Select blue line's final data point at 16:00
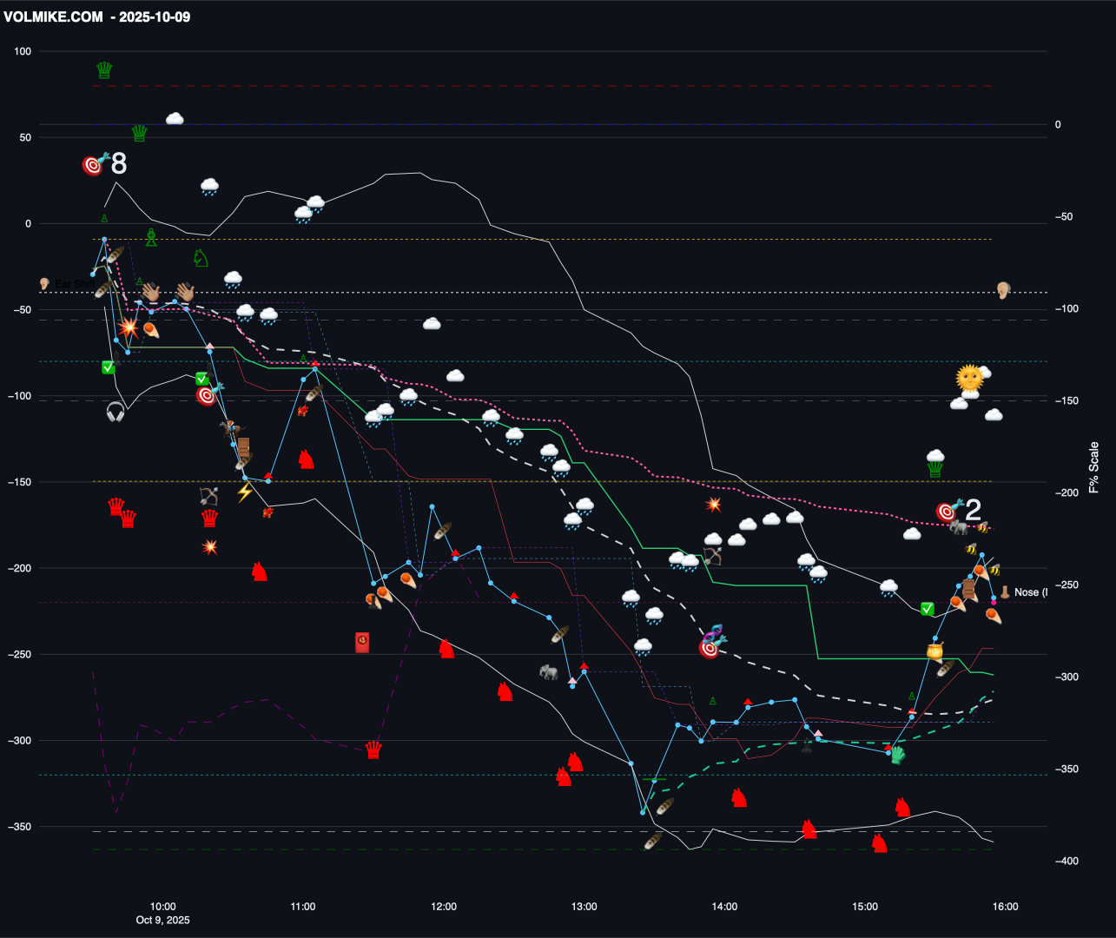 coord(994,598)
